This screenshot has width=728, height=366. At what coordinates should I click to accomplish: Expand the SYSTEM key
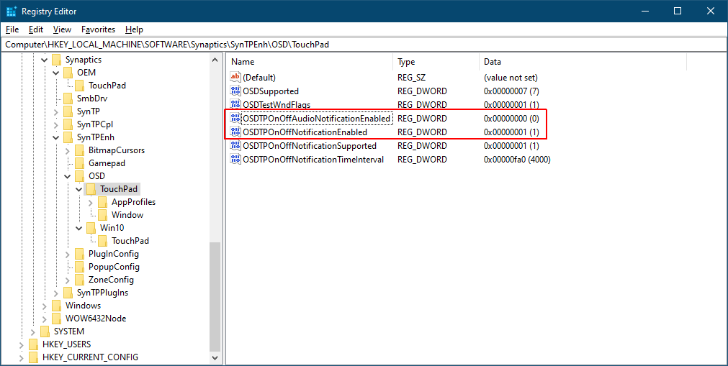[x=33, y=331]
